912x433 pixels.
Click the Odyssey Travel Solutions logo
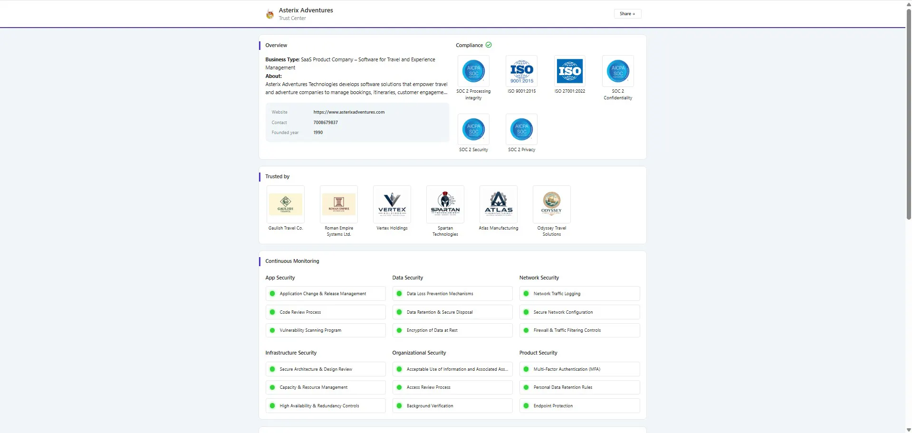[x=552, y=204]
